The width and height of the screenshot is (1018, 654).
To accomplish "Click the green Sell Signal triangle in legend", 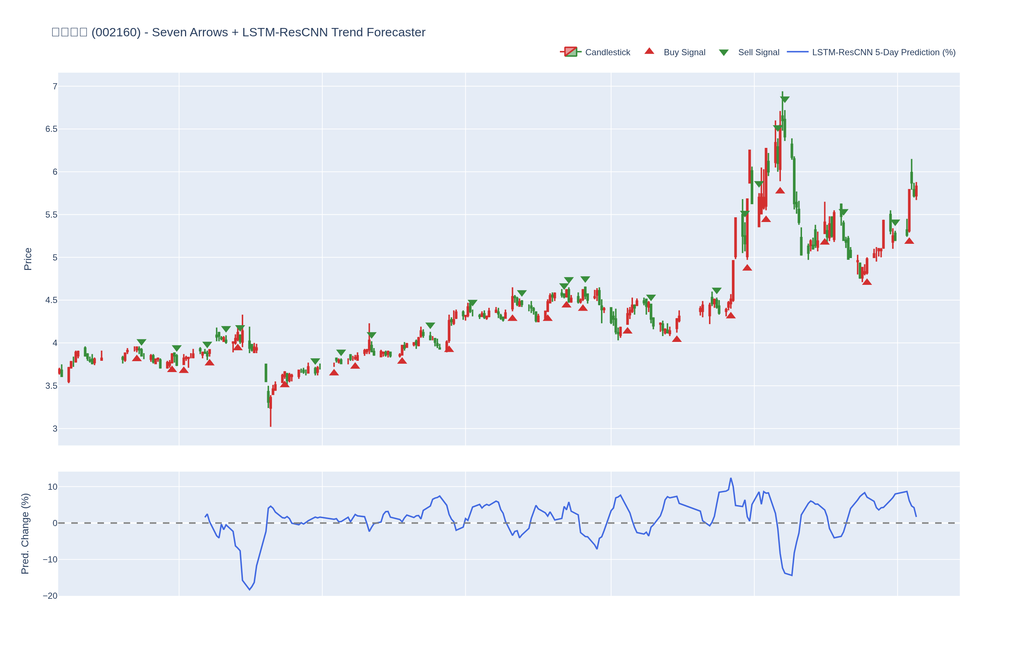I will (724, 53).
